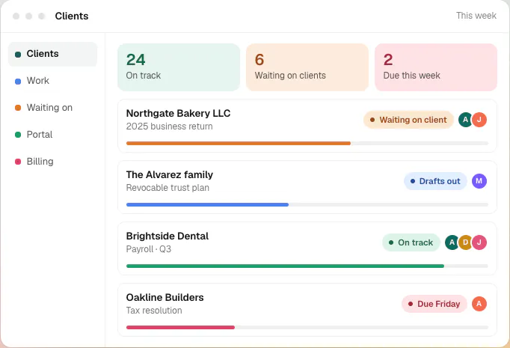Click the orange Northgate Bakery progress bar
Screen dimensions: 510x348
(x=239, y=143)
